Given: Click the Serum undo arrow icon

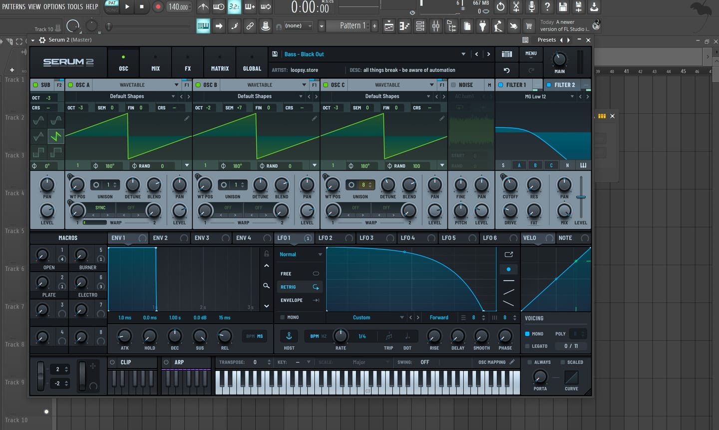Looking at the screenshot, I should [x=507, y=70].
